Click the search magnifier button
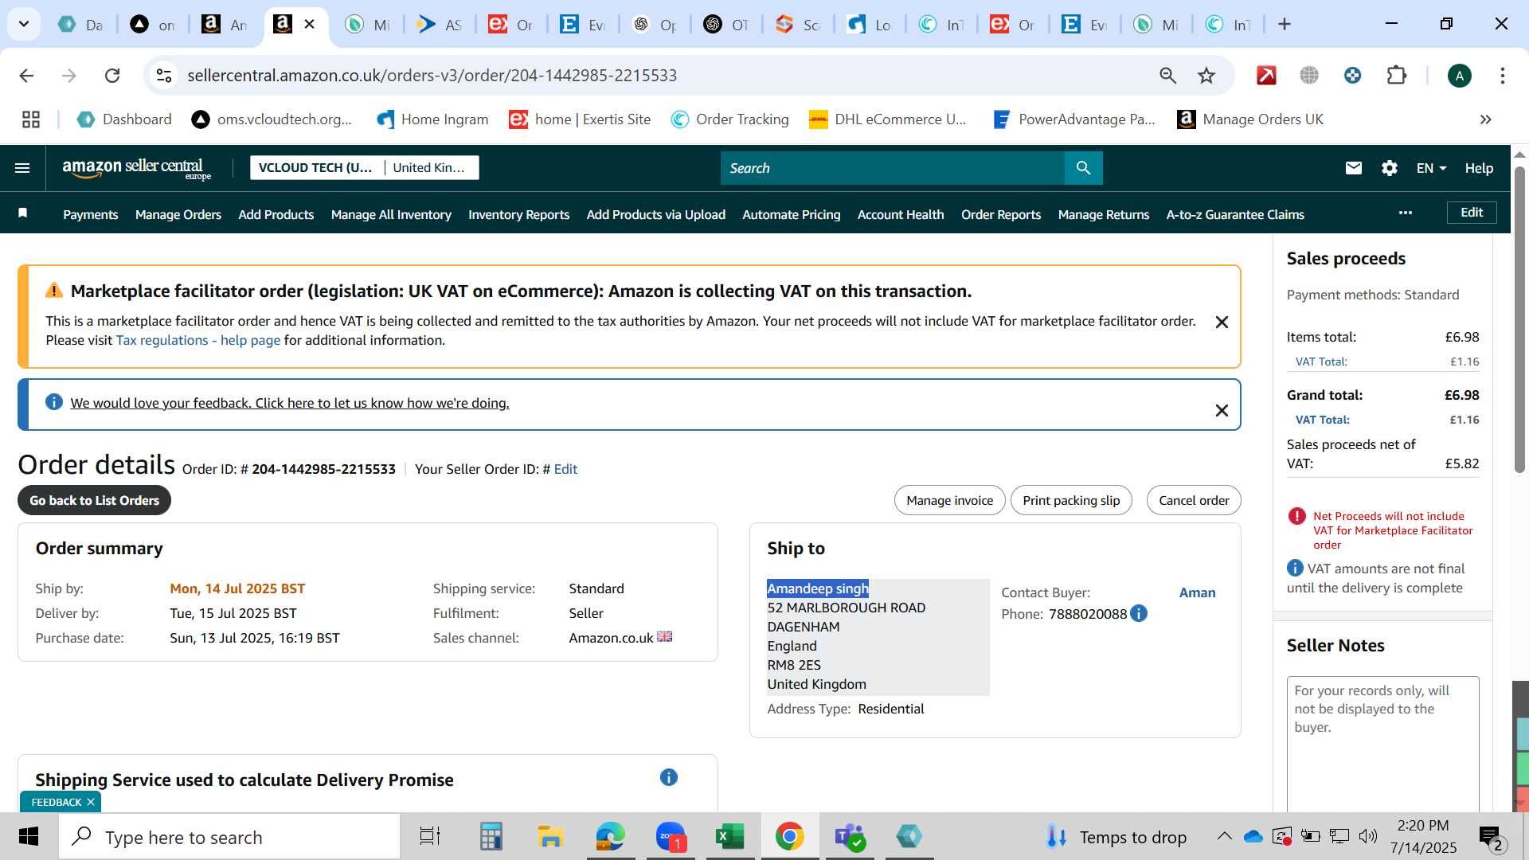The height and width of the screenshot is (860, 1529). coord(1083,168)
